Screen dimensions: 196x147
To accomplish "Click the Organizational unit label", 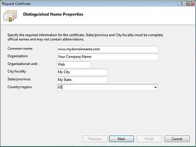I will 23,64.
